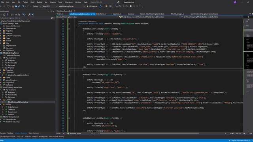
Task: Open the IIS Express options dropdown arrow
Action: coord(98,6)
